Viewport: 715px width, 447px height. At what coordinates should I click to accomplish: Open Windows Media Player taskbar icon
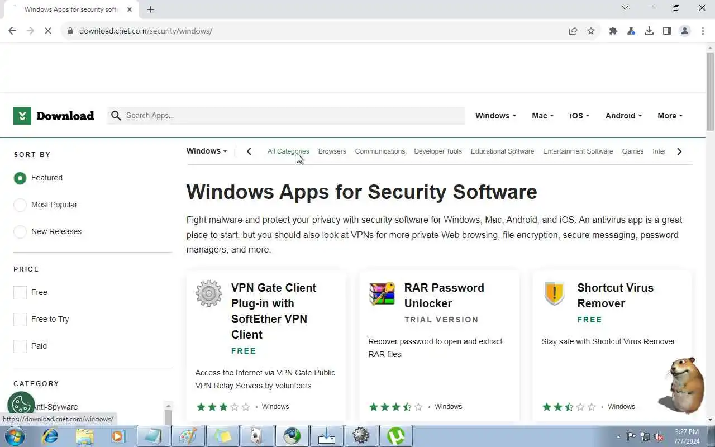tap(118, 436)
